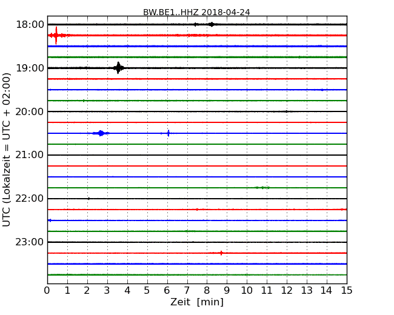The width and height of the screenshot is (394, 315).
Task: Click the black event burst on 19:00 trace
Action: (118, 68)
